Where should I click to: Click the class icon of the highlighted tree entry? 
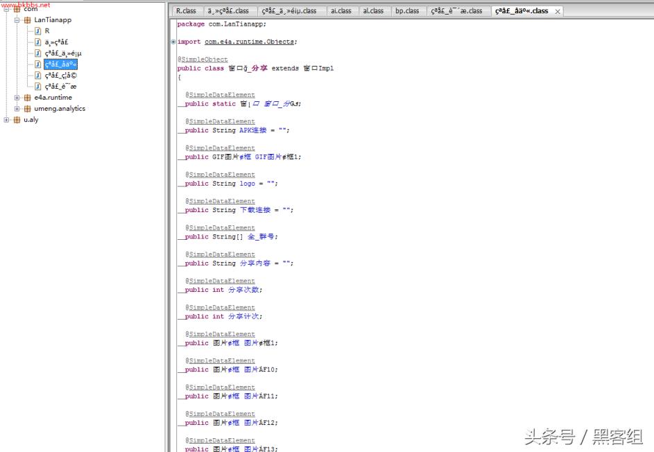[38, 64]
